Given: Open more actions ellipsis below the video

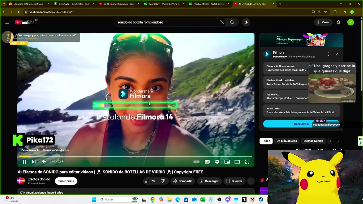Looking at the screenshot, I should click(x=251, y=181).
